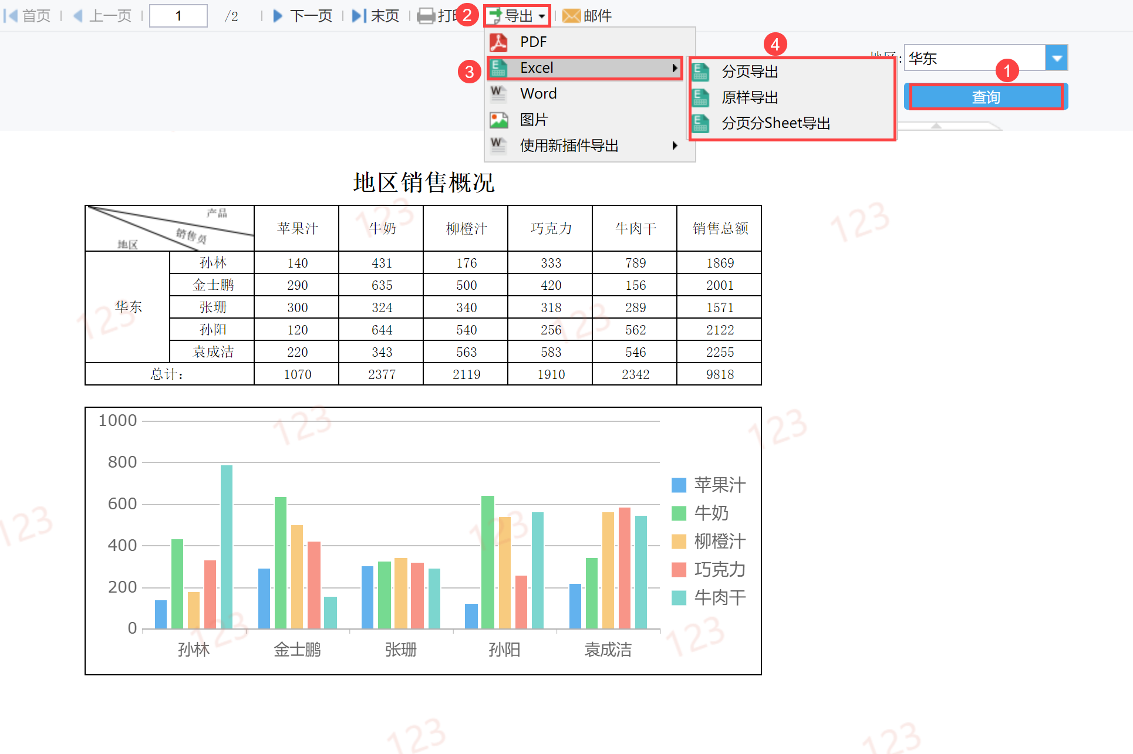Click the Excel icon in export menu
The image size is (1133, 754).
click(498, 68)
